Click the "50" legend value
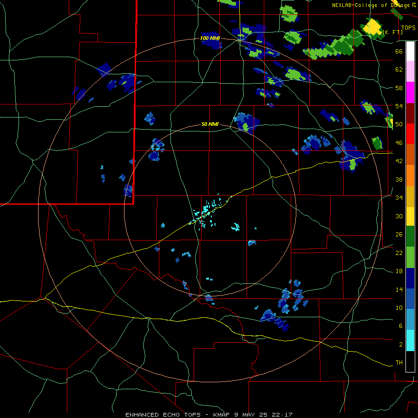Screen dimensions: 418x418 399,124
